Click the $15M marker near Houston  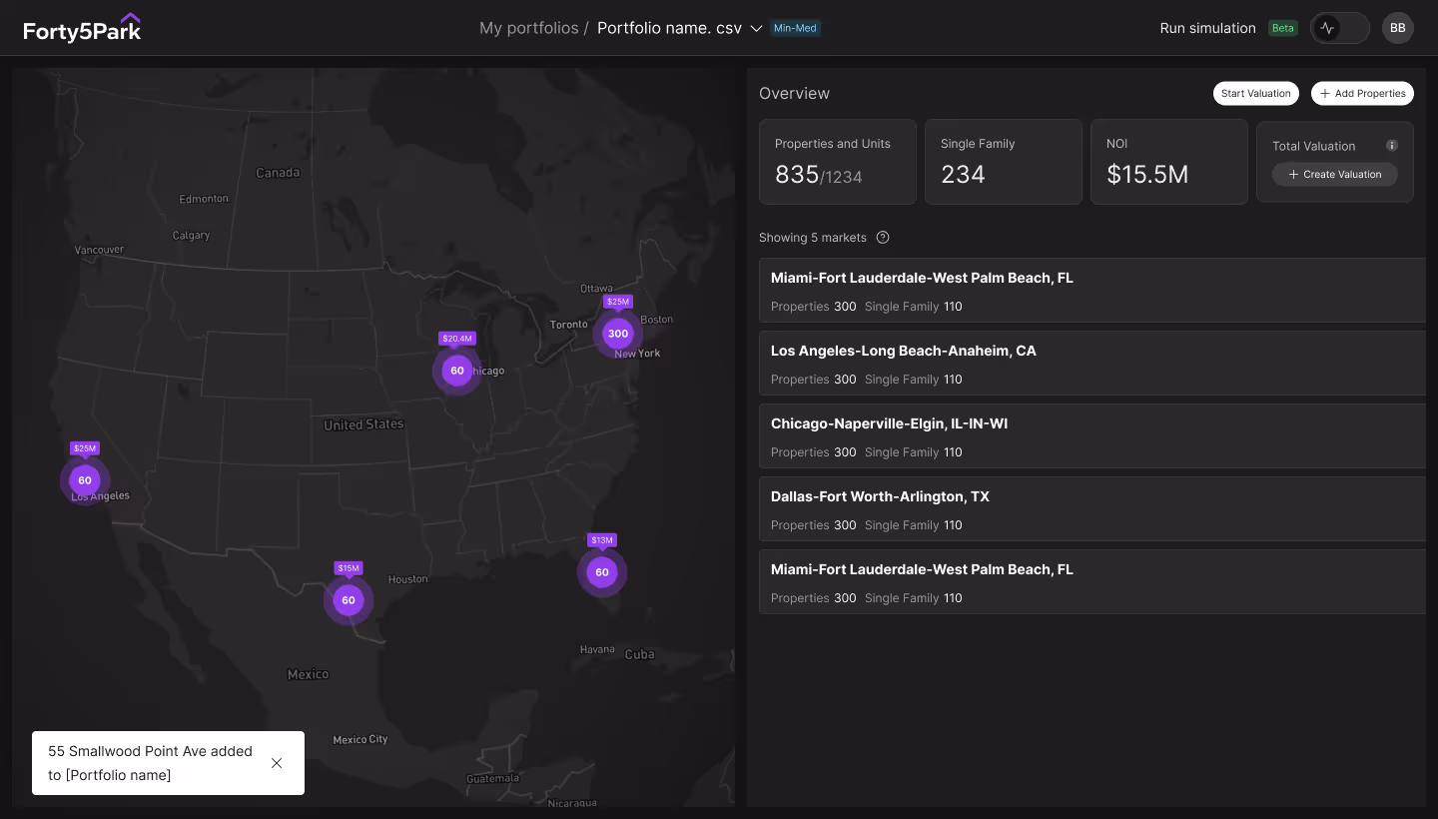point(348,567)
